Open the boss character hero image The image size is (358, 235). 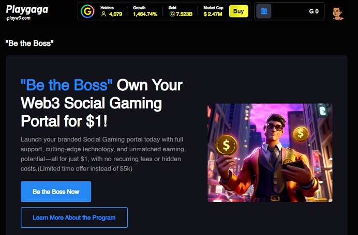pos(270,153)
